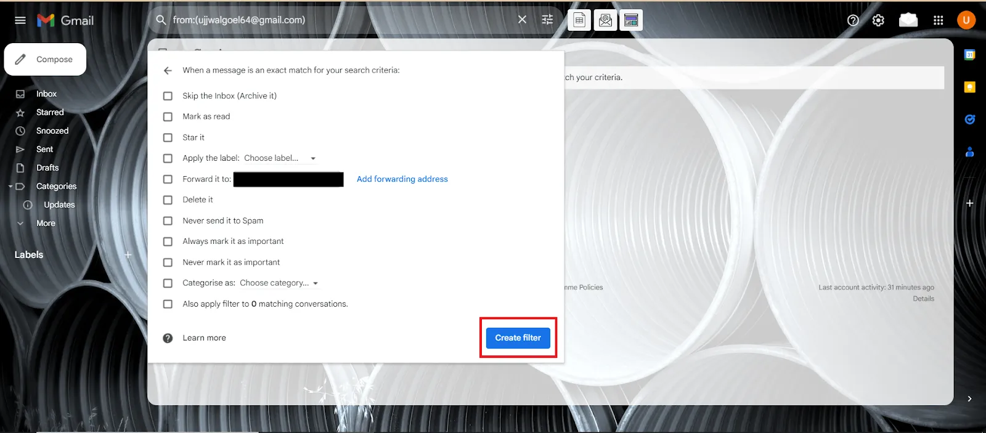This screenshot has width=986, height=433.
Task: Click the Gmail logo
Action: click(x=65, y=20)
